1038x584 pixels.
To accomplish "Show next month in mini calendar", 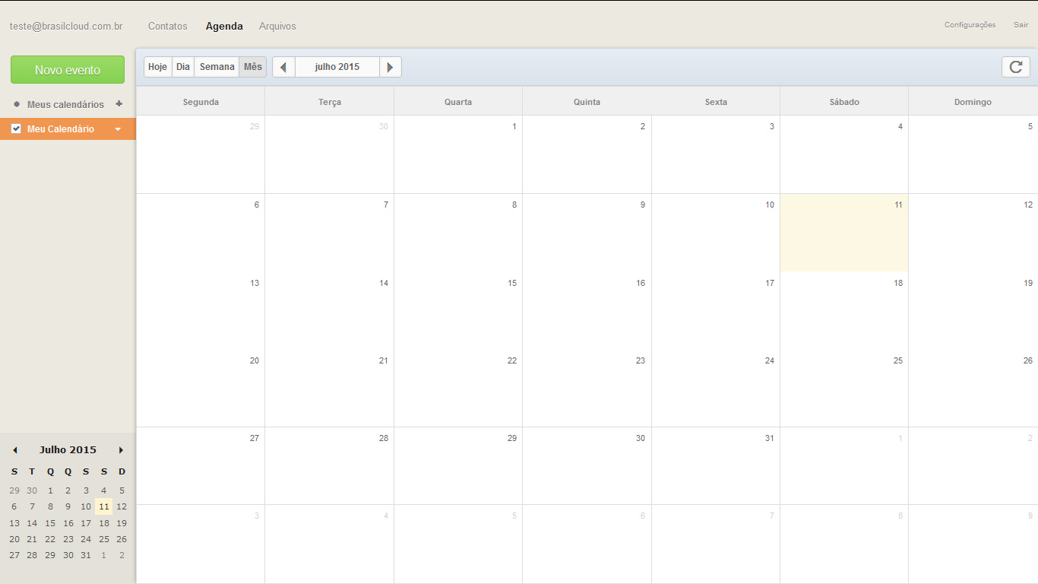I will [121, 450].
